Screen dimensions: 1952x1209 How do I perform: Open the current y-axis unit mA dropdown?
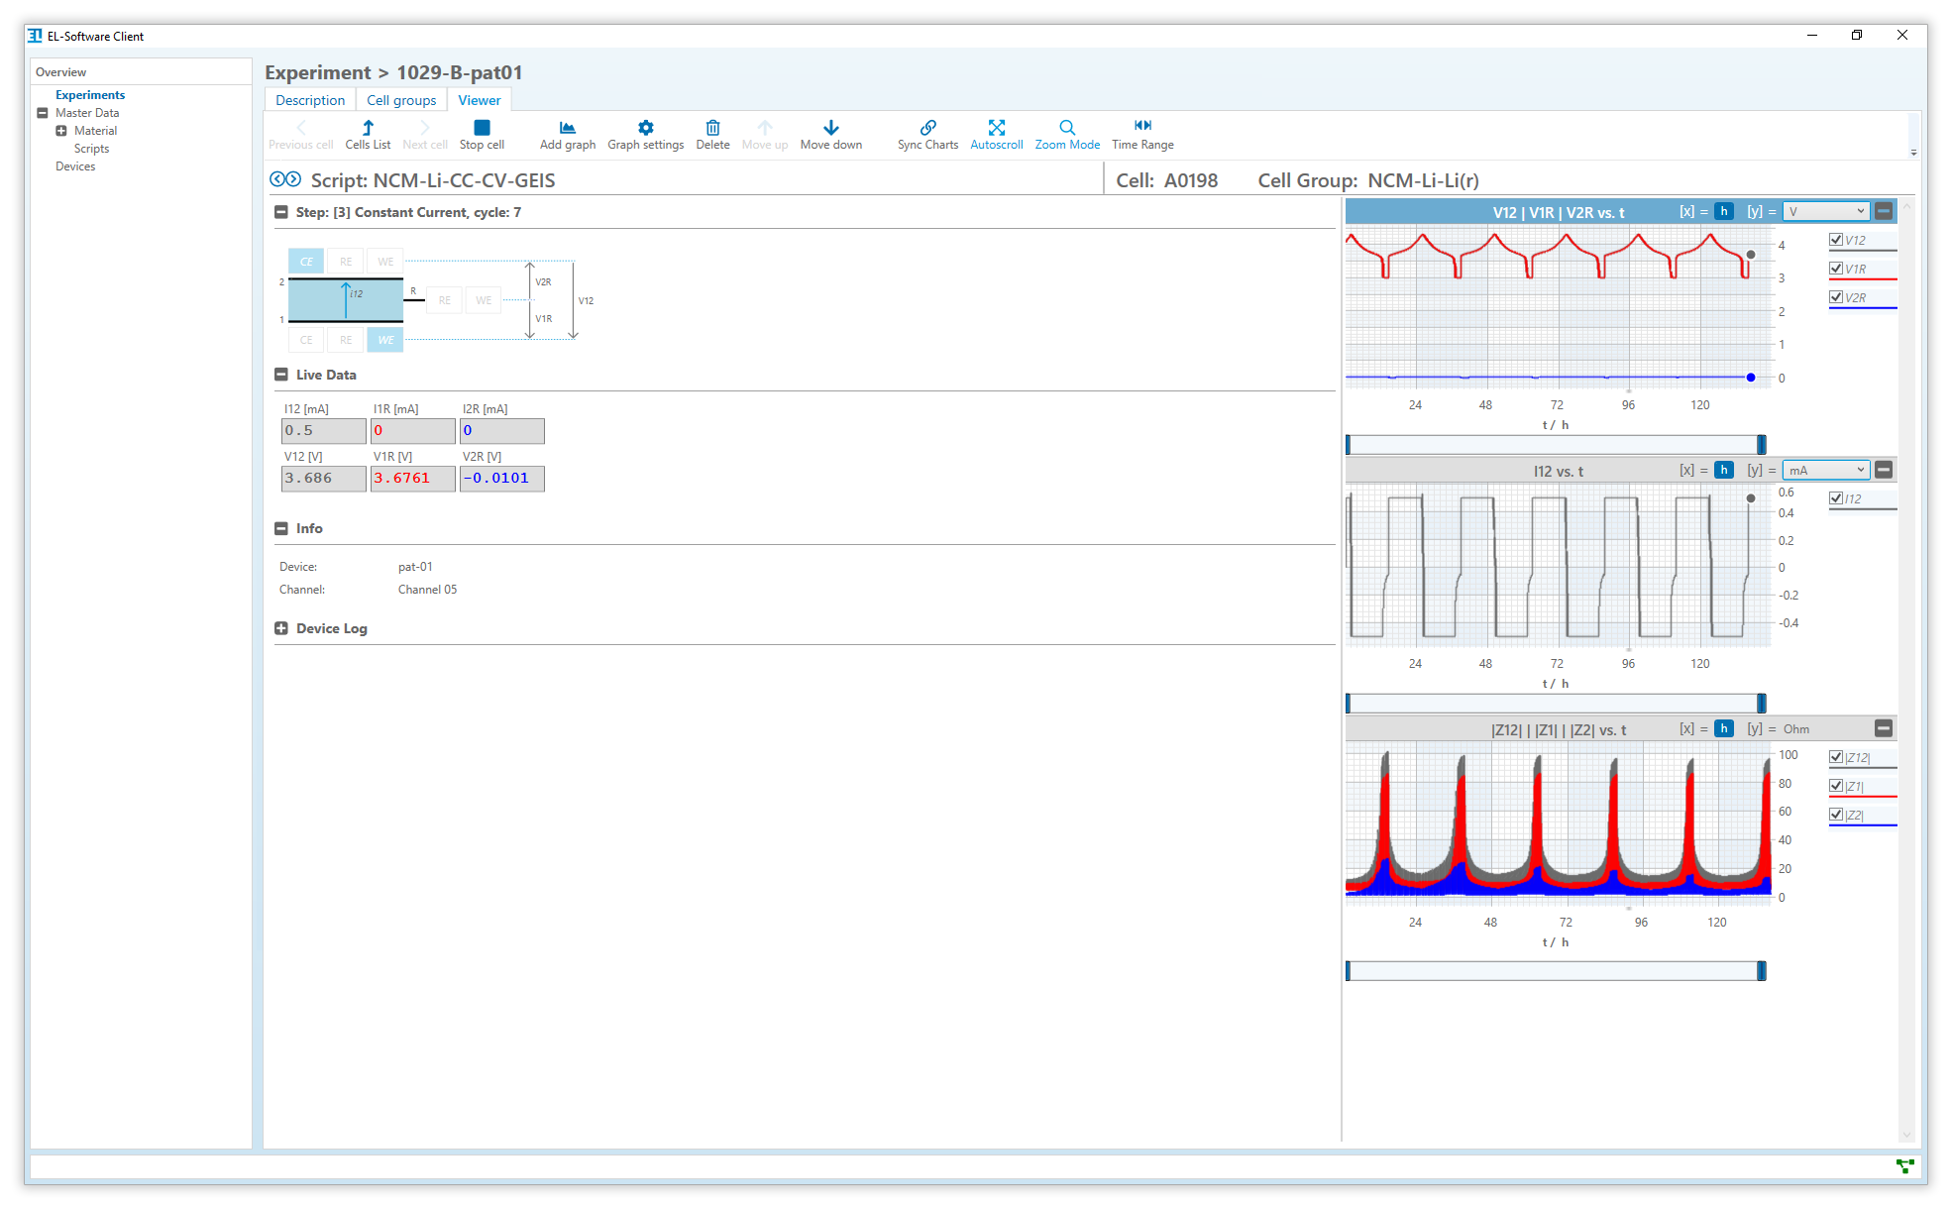click(1826, 470)
